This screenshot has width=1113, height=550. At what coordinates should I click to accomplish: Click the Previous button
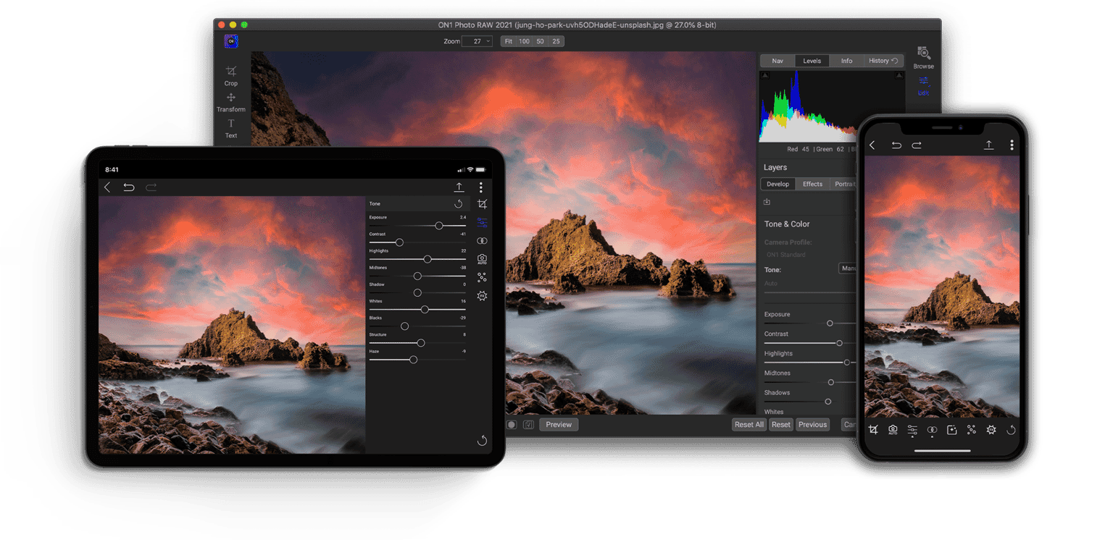[x=812, y=424]
